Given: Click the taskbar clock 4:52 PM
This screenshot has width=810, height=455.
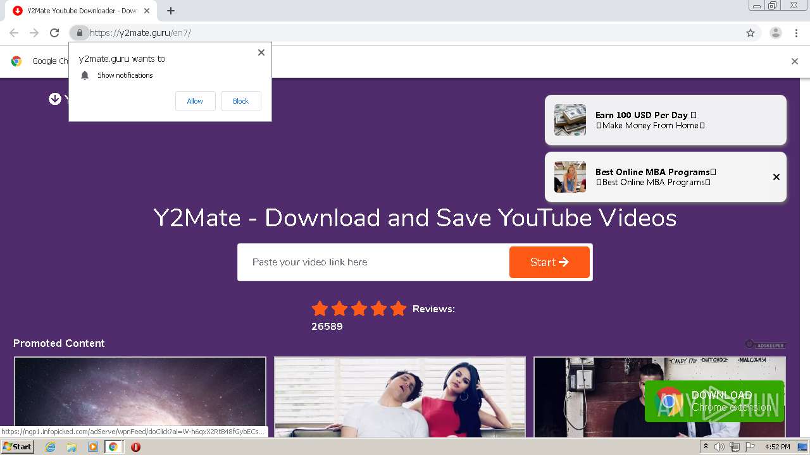Looking at the screenshot, I should pyautogui.click(x=778, y=447).
